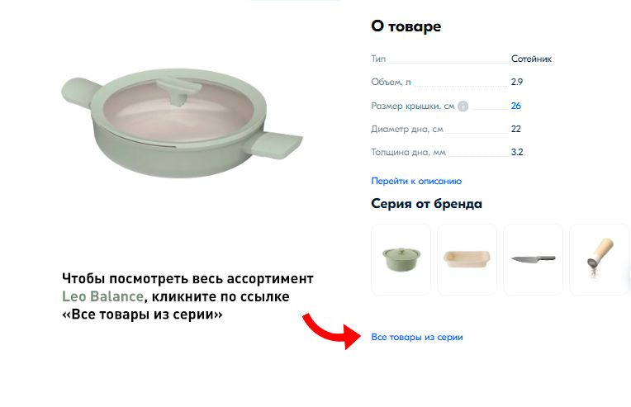
Task: Click the Диаметр дна, см label
Action: click(407, 129)
